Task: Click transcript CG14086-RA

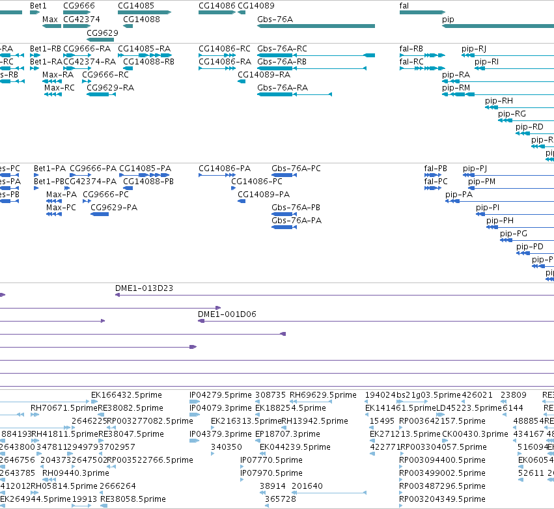Action: point(225,62)
